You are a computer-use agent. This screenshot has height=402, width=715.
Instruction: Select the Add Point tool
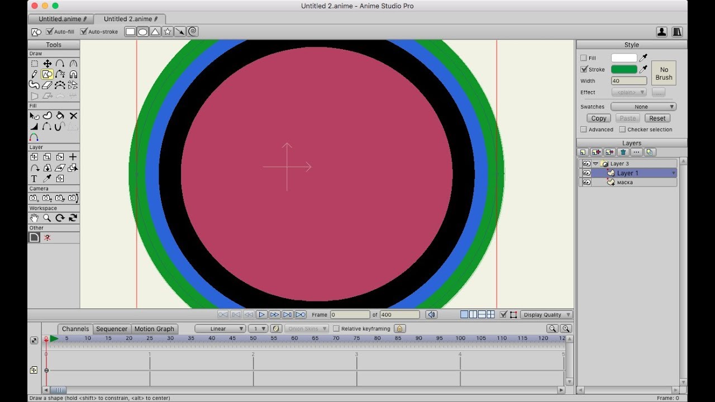(x=60, y=64)
